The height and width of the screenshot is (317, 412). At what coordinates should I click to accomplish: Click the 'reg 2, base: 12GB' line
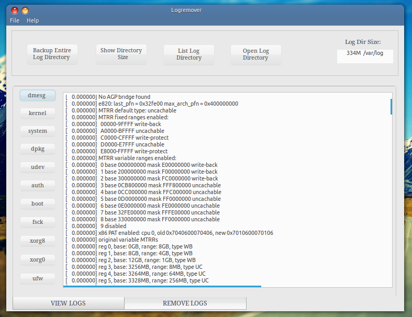click(130, 261)
